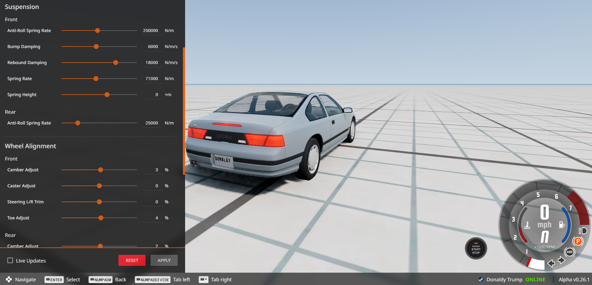
Task: Click the Rebound Damping value field 18000
Action: point(152,63)
